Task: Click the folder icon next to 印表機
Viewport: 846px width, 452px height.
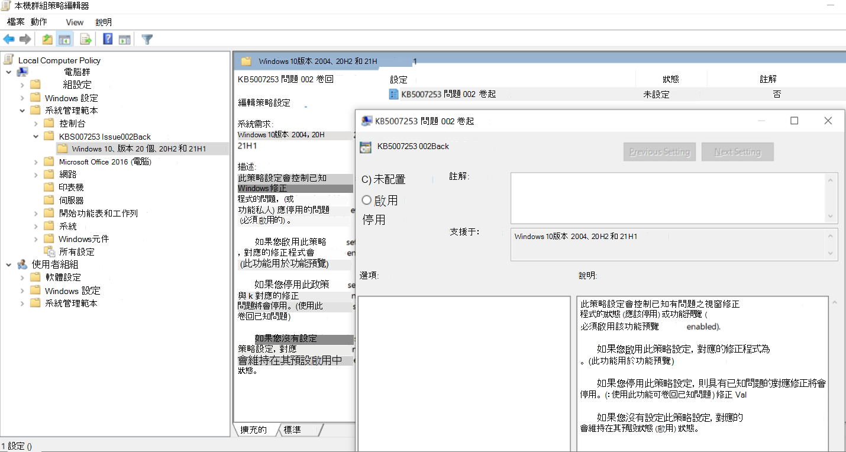Action: click(49, 187)
